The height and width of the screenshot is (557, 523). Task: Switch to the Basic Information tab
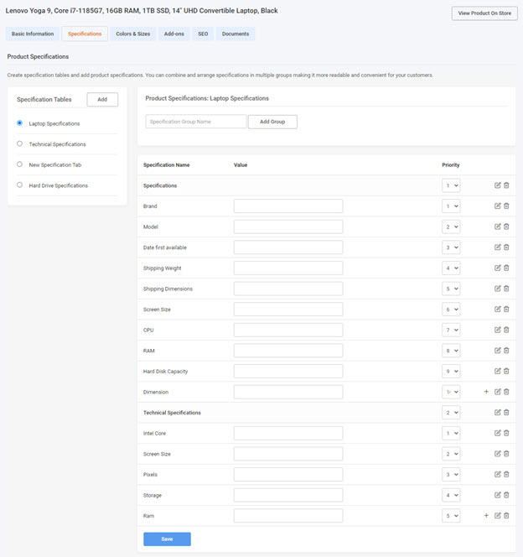click(x=33, y=34)
